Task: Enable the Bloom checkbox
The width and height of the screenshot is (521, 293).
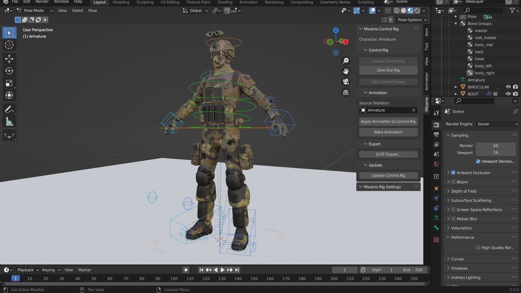Action: pyautogui.click(x=453, y=182)
